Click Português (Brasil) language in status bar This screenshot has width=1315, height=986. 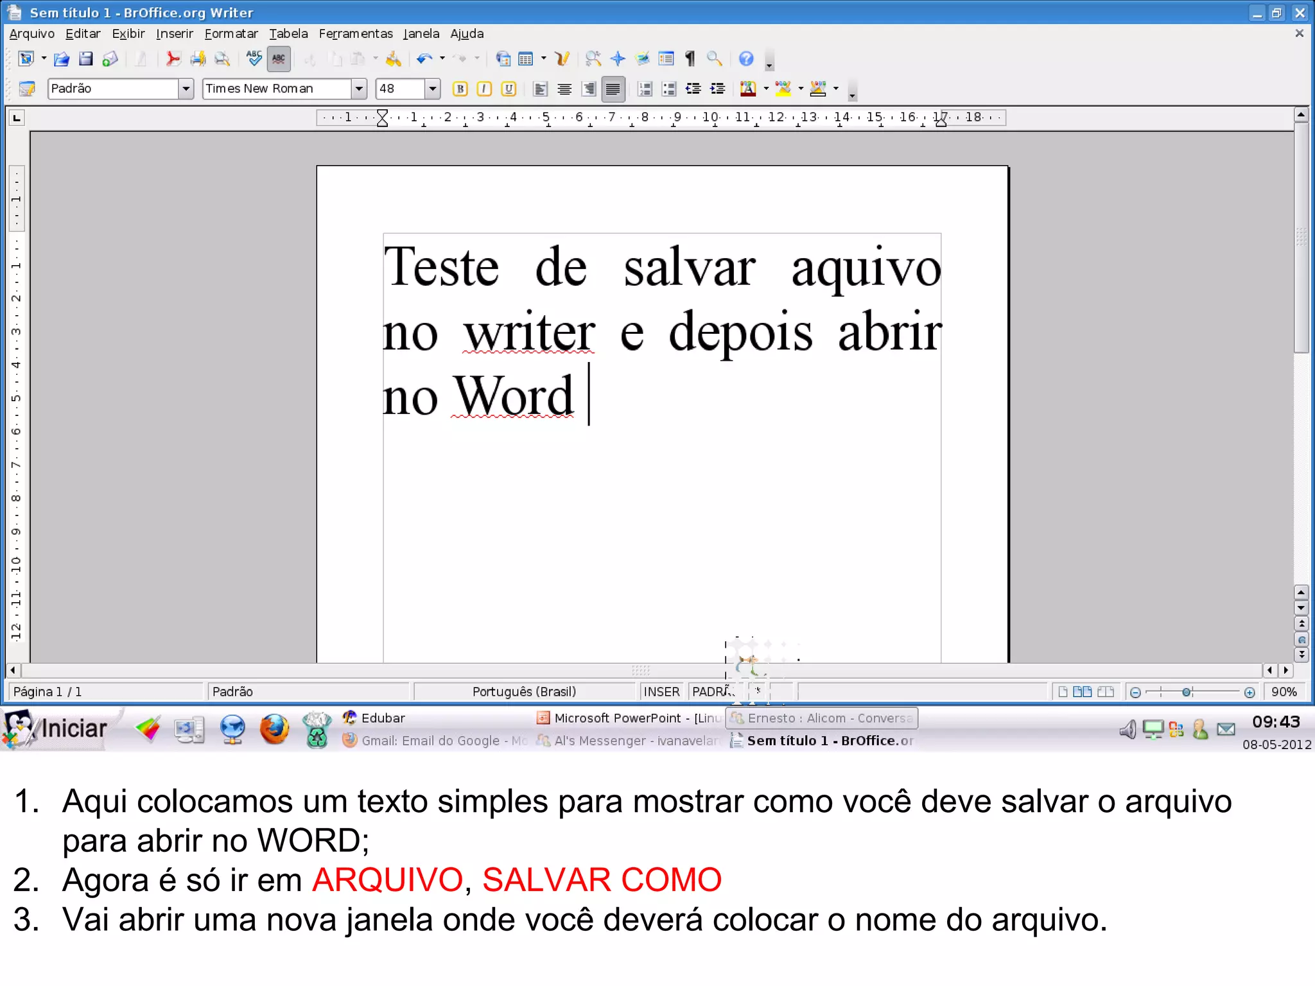click(x=524, y=692)
